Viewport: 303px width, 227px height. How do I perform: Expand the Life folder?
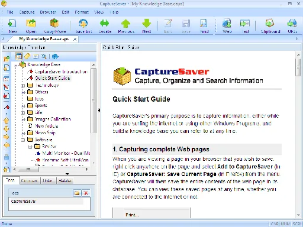pyautogui.click(x=23, y=113)
